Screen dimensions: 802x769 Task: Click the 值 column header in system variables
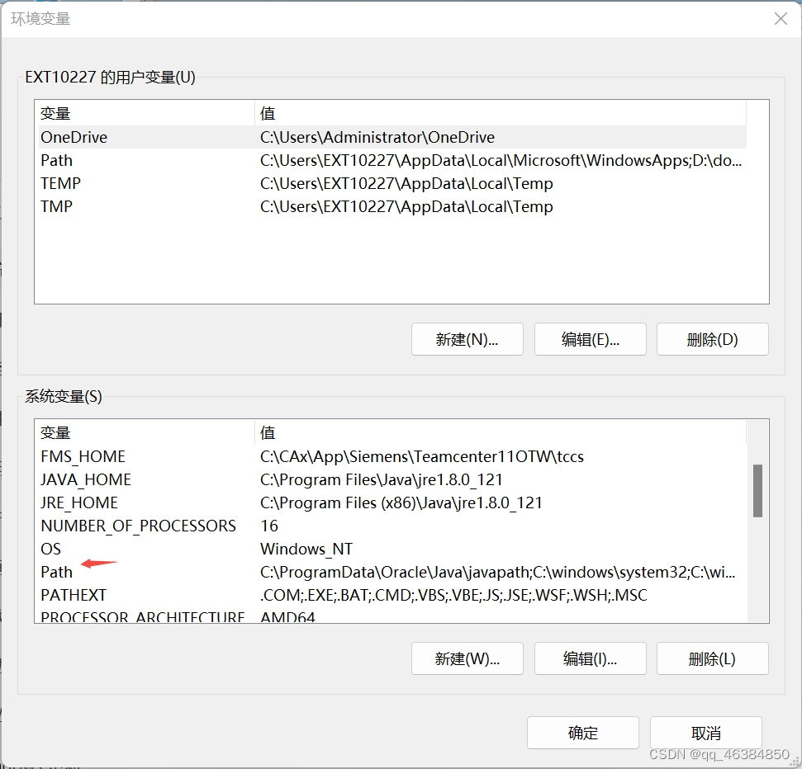[501, 433]
